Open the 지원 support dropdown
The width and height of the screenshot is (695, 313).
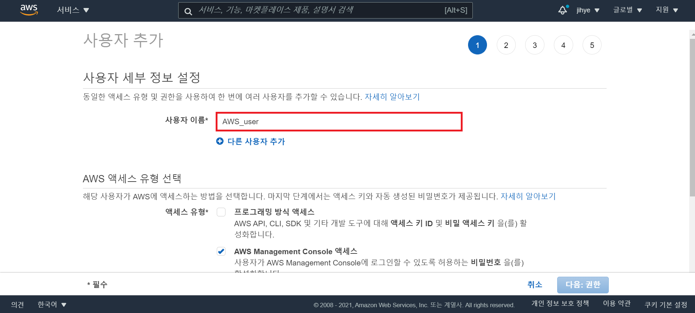click(x=667, y=10)
